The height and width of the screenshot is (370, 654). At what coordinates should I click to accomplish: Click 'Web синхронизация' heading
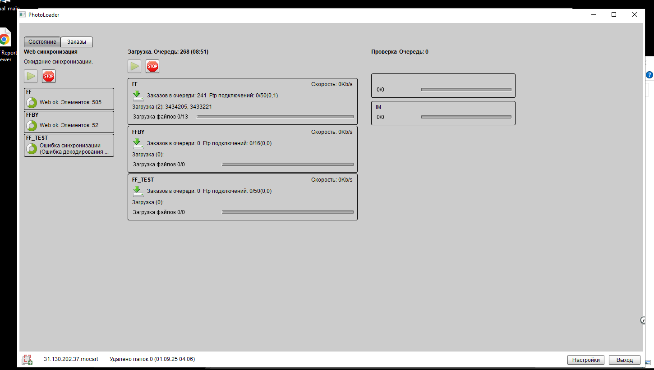pos(51,52)
